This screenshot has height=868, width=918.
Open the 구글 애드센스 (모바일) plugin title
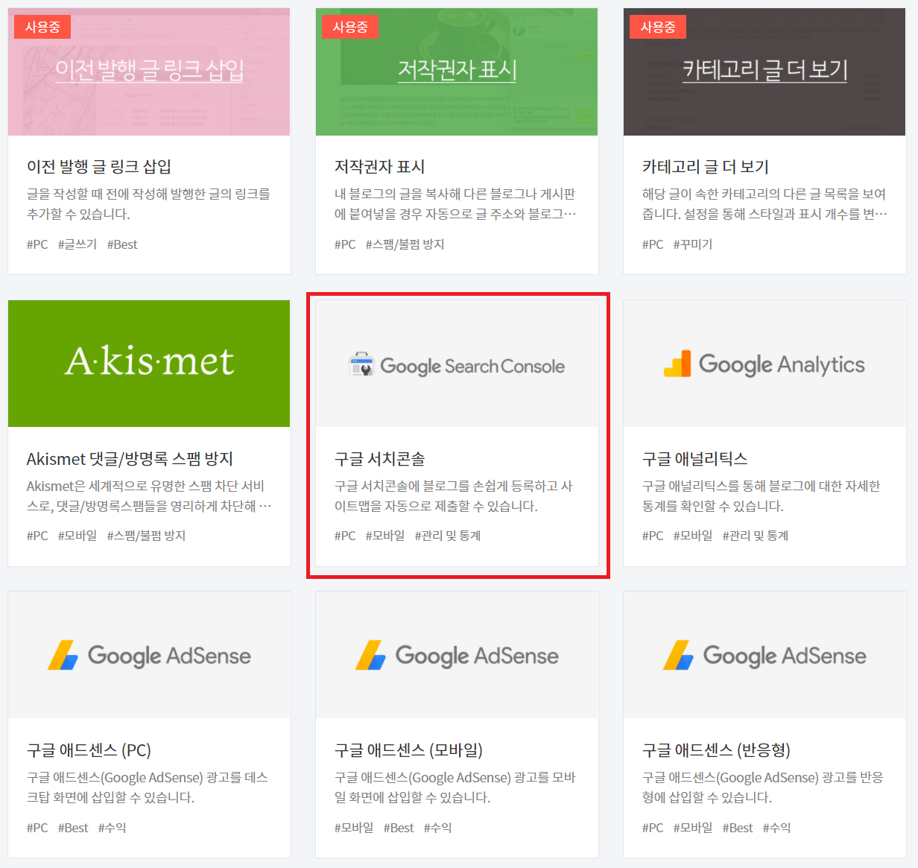pos(409,750)
